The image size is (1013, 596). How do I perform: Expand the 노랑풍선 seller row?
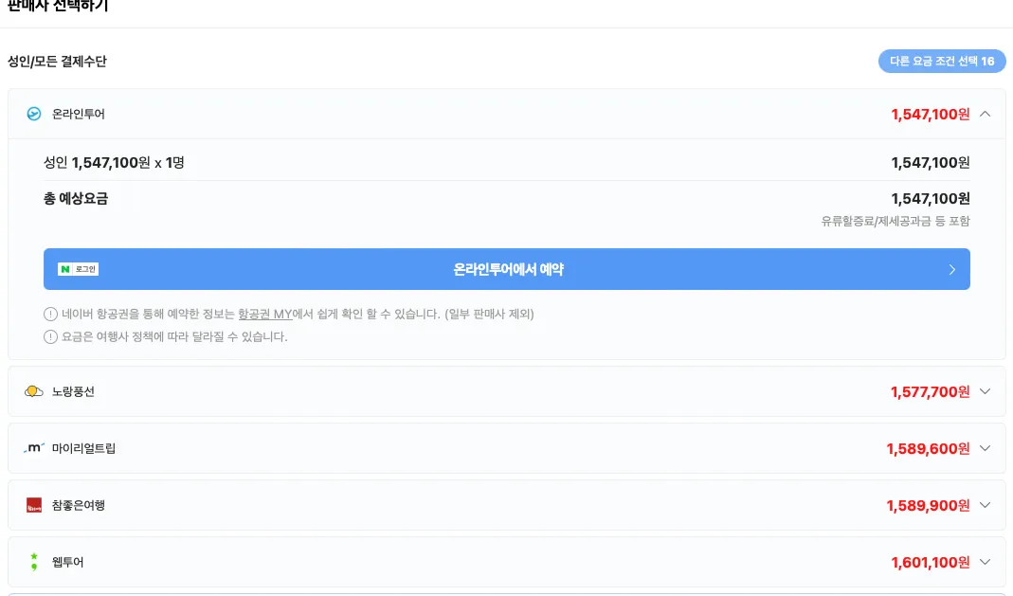point(985,391)
